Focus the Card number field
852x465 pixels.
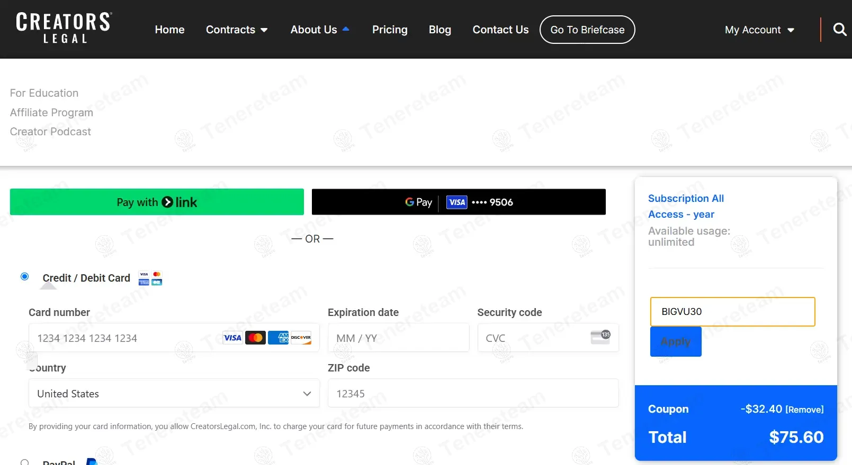click(x=174, y=338)
